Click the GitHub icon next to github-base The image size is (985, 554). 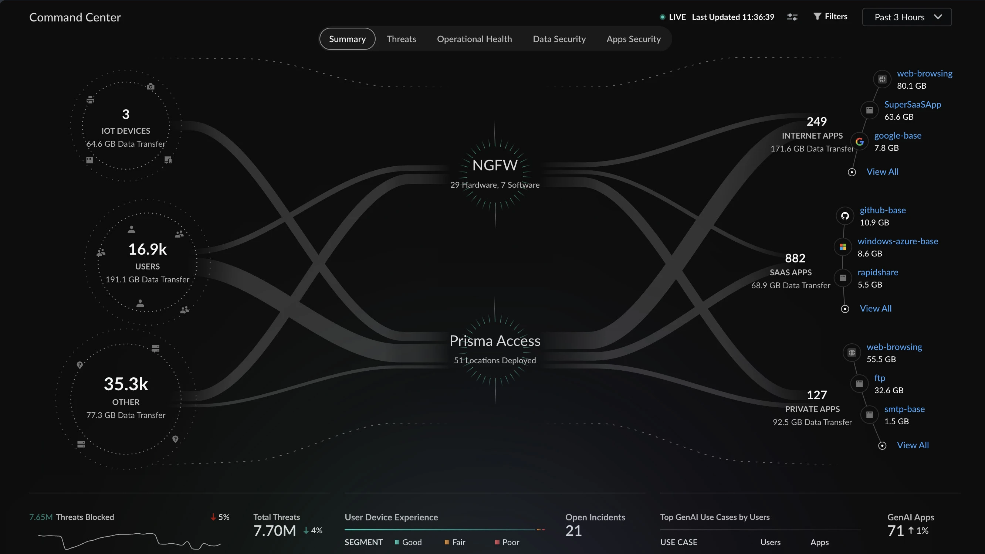click(844, 215)
